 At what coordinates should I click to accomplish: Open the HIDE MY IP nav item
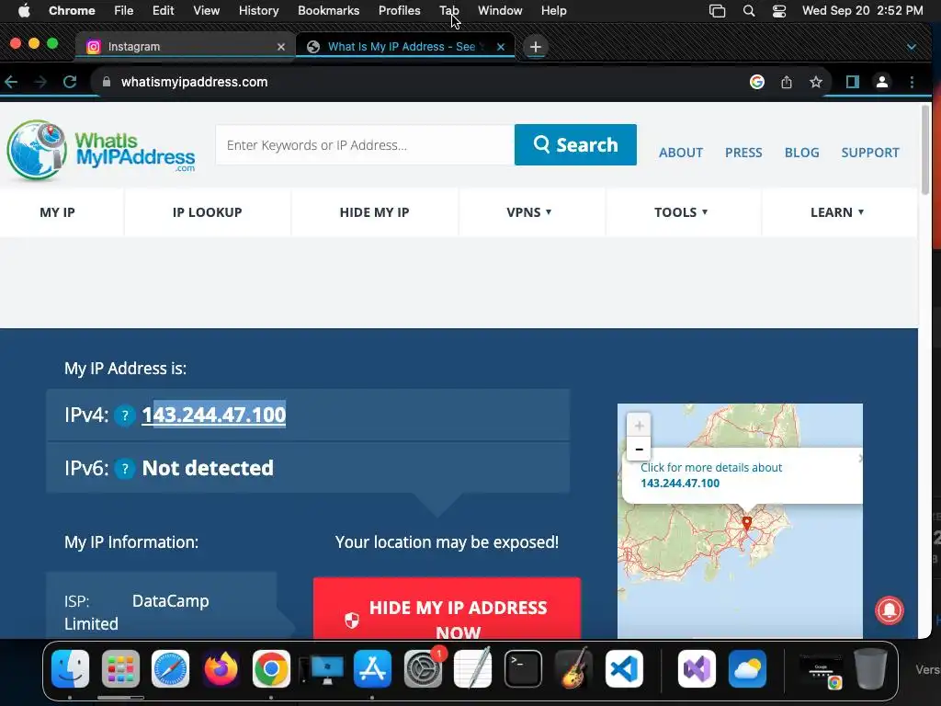[375, 212]
